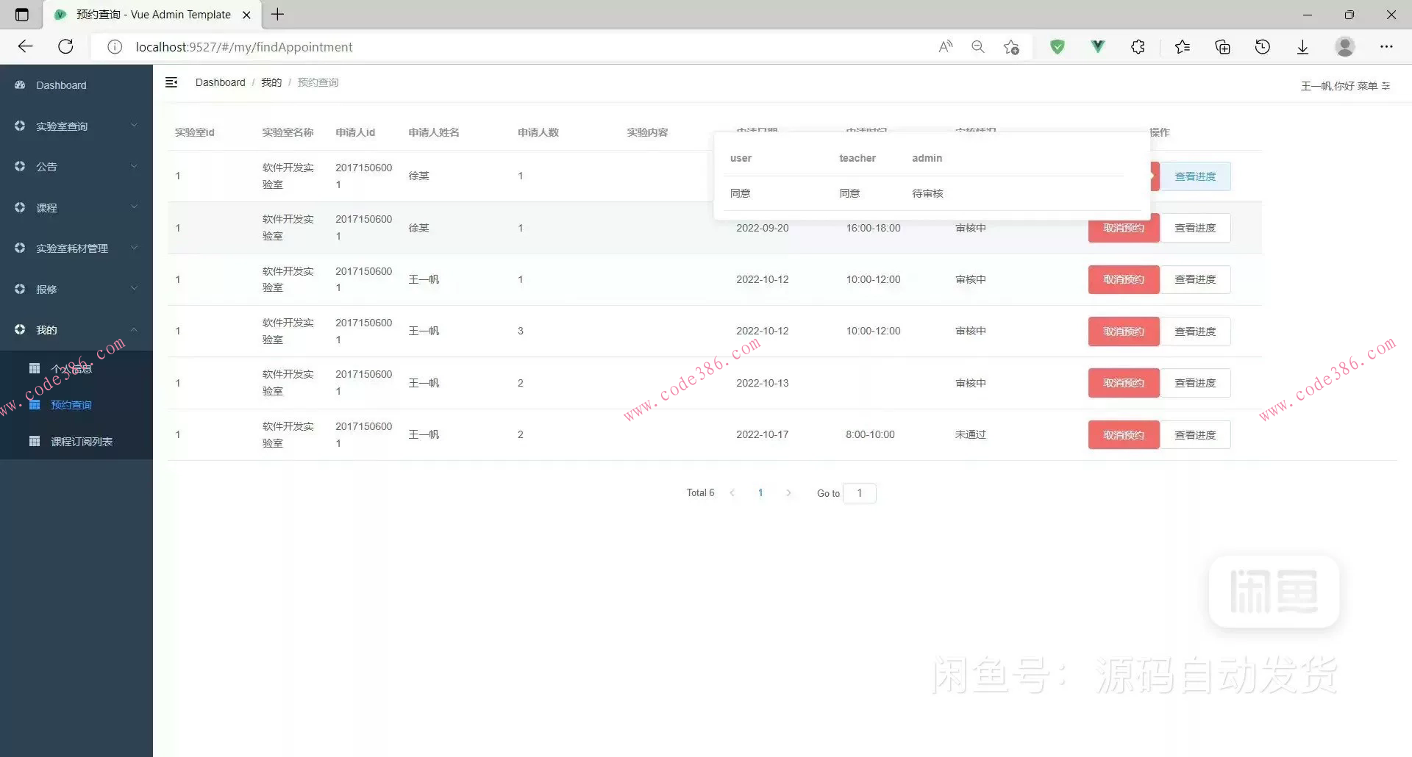Expand the 实验室查询 sidebar menu

pyautogui.click(x=76, y=126)
